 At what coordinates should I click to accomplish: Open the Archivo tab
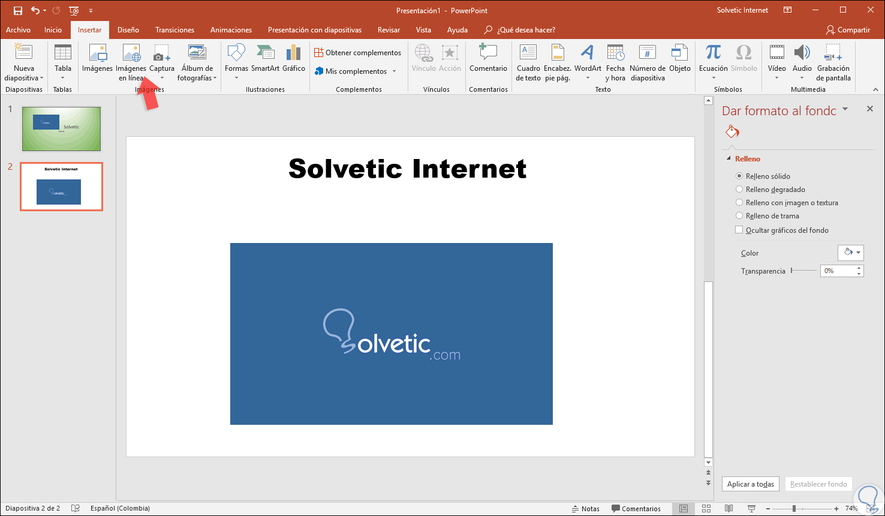[19, 30]
